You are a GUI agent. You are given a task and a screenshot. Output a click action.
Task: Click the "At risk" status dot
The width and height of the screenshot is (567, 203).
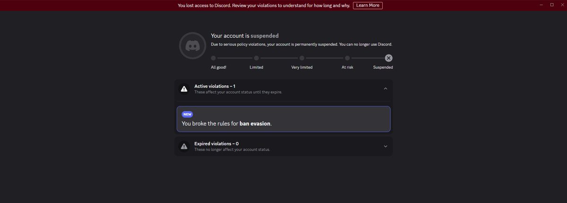click(x=347, y=58)
